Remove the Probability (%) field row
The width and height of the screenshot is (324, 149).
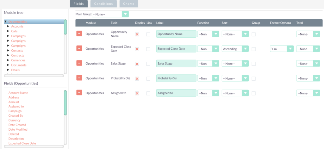[x=79, y=78]
